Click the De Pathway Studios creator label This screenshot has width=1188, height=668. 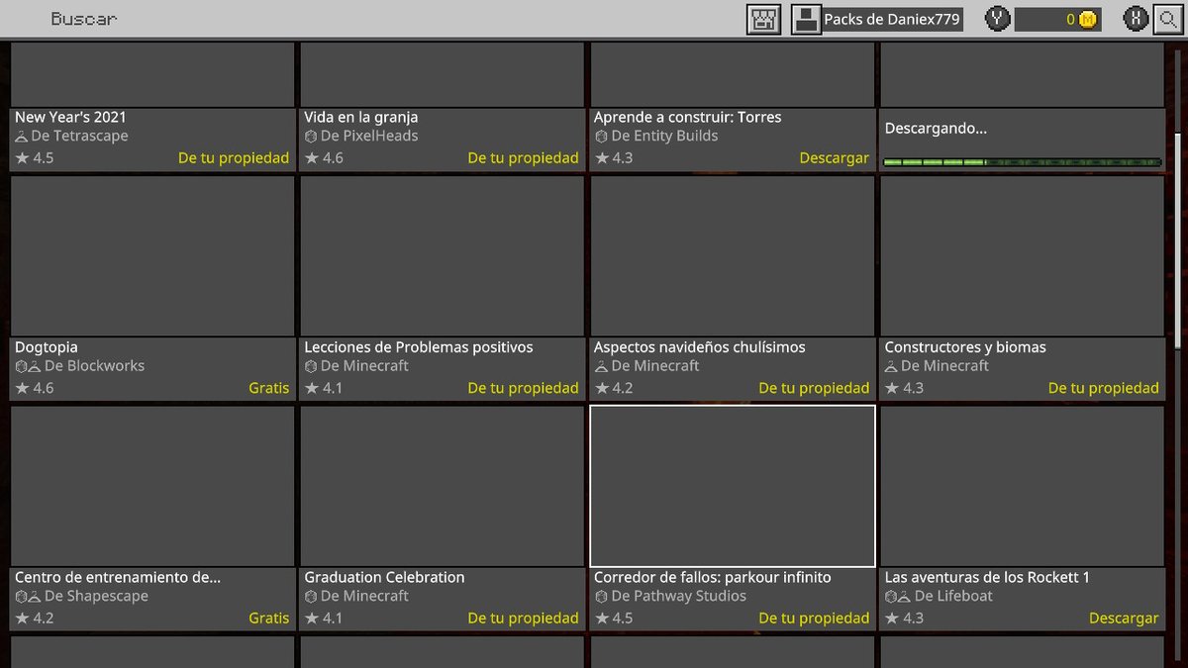679,596
